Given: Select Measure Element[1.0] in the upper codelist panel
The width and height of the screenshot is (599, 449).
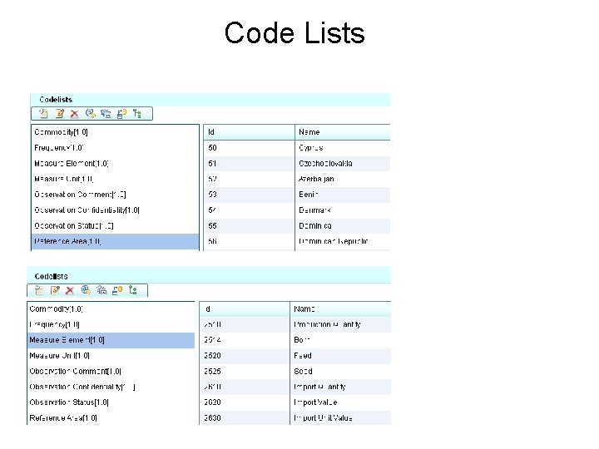Looking at the screenshot, I should click(115, 164).
